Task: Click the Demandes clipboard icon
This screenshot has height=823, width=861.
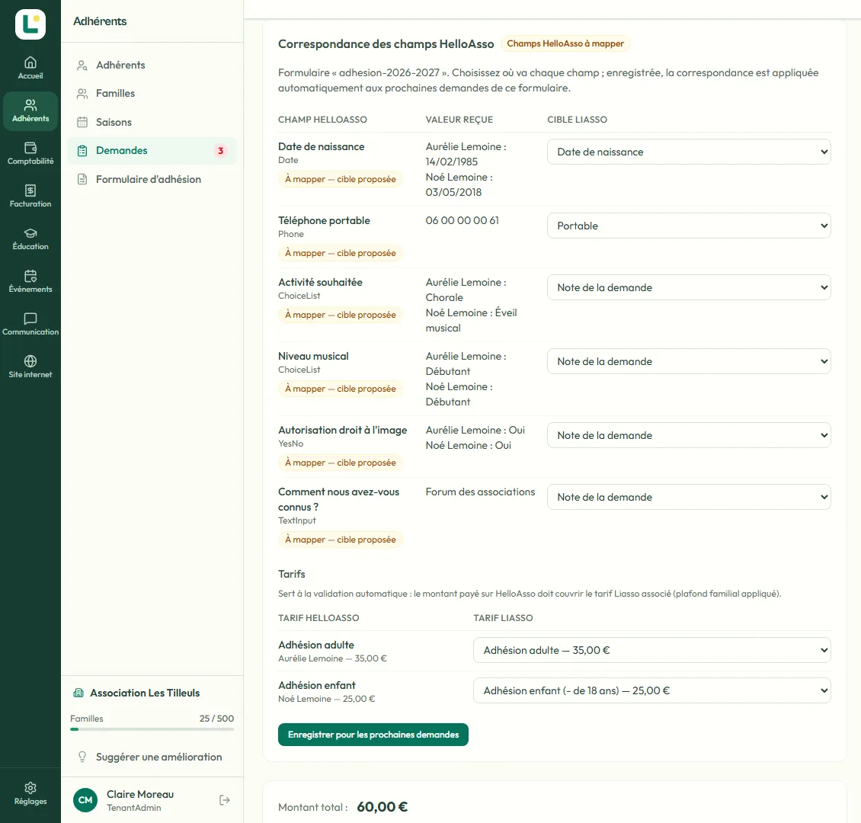Action: [82, 150]
